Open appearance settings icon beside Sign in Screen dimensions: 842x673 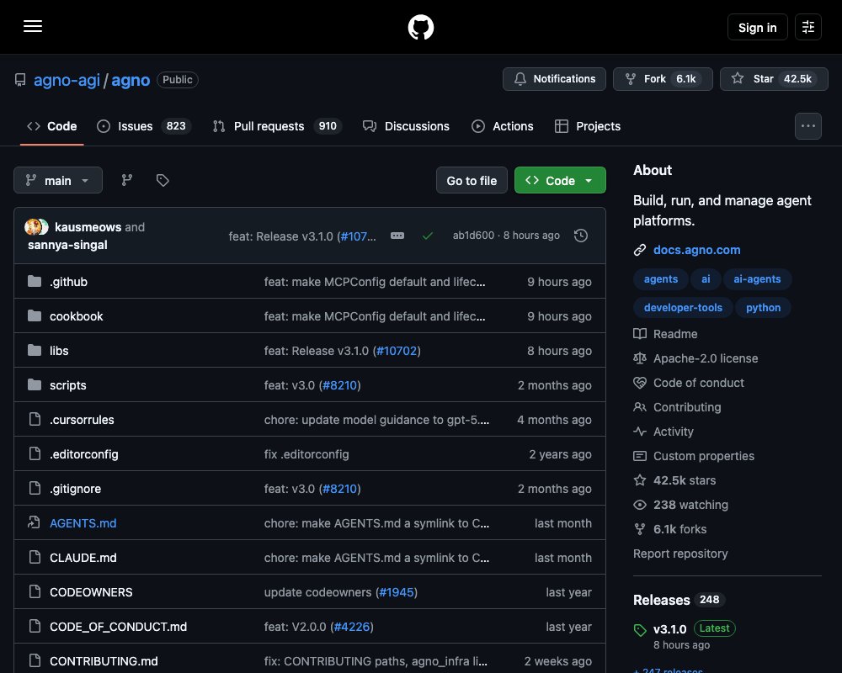point(807,27)
